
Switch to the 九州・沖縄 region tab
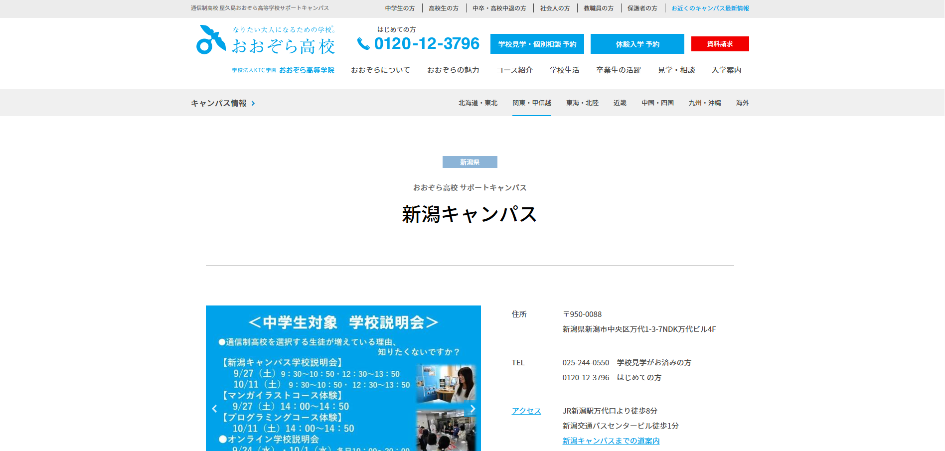[704, 103]
